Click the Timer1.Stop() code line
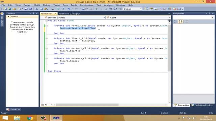 point(69,61)
